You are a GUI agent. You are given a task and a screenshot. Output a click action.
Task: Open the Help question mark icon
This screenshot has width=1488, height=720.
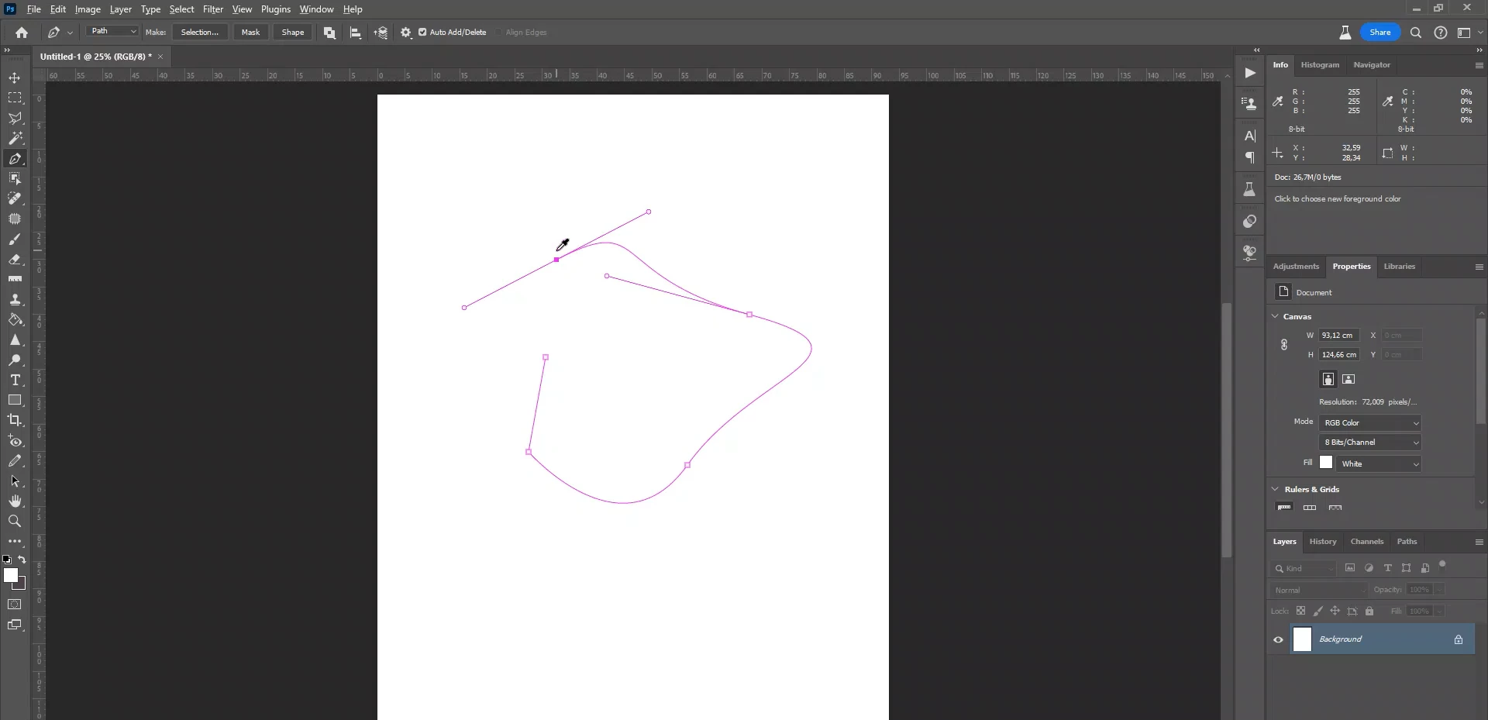click(1441, 33)
